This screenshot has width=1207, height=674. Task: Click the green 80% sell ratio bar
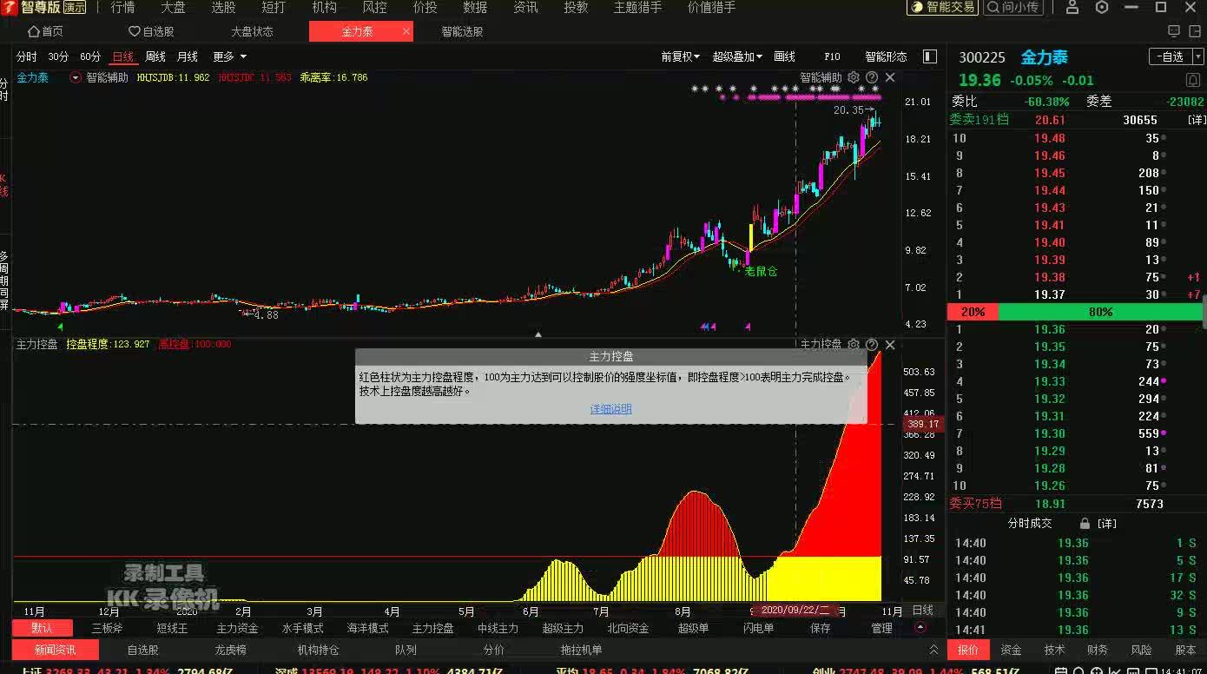click(1100, 312)
